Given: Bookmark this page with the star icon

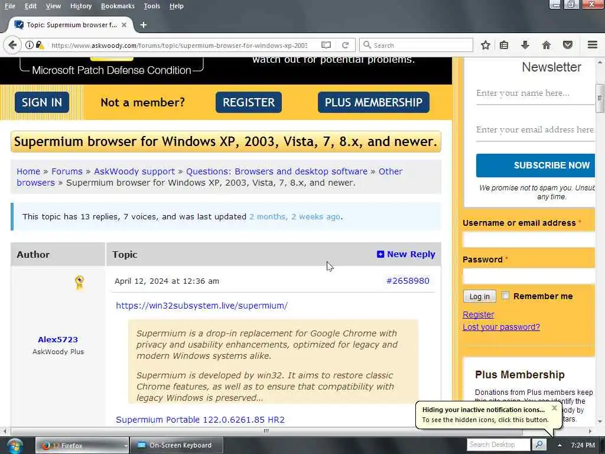Looking at the screenshot, I should [x=486, y=45].
